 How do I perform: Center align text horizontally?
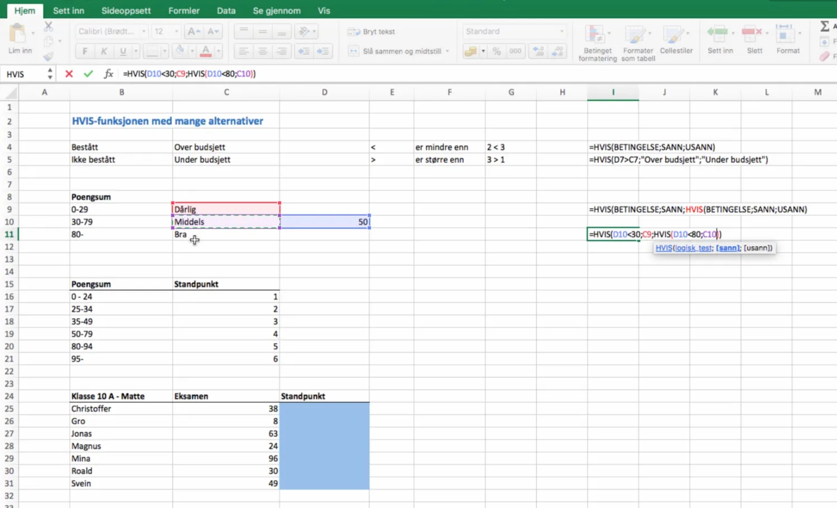[x=262, y=51]
